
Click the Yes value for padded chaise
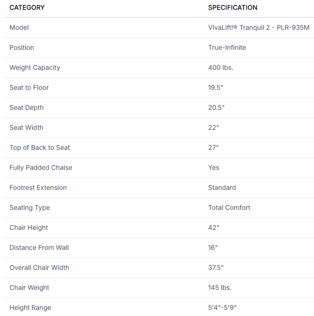click(213, 167)
